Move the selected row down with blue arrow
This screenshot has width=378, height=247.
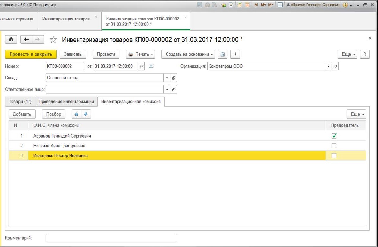point(86,114)
